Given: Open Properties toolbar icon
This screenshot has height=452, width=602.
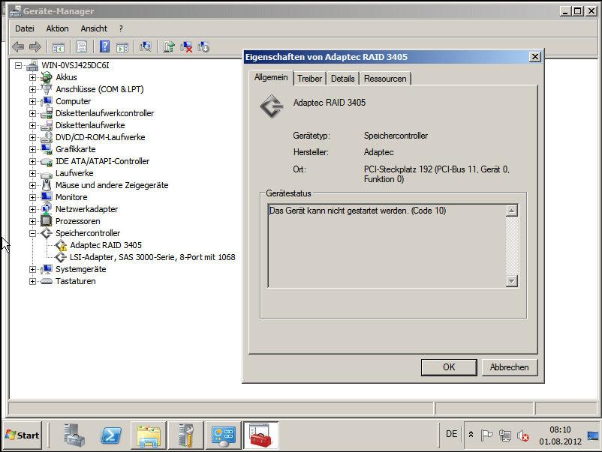Looking at the screenshot, I should point(81,46).
